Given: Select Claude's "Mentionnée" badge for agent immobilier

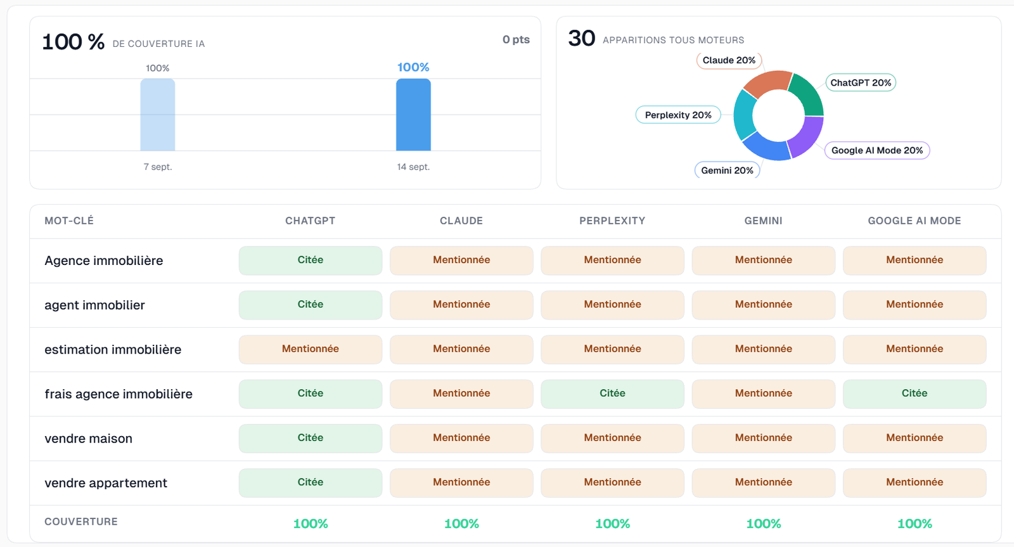Looking at the screenshot, I should point(461,305).
